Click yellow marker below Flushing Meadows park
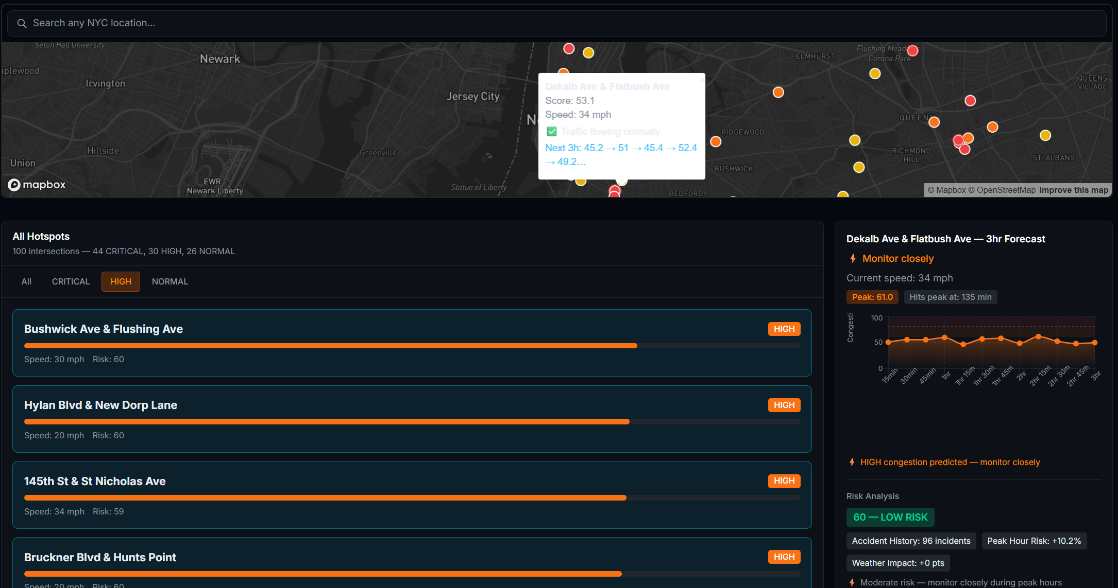This screenshot has width=1118, height=588. click(875, 74)
